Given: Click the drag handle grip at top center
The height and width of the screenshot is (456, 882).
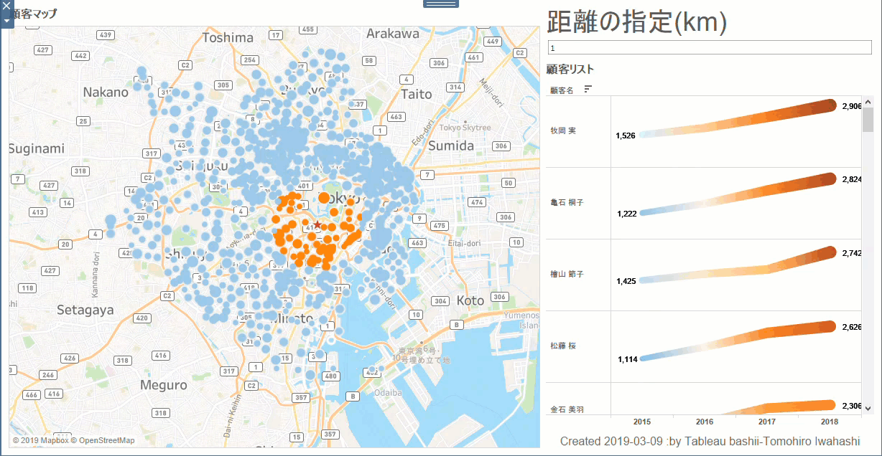Looking at the screenshot, I should (440, 4).
